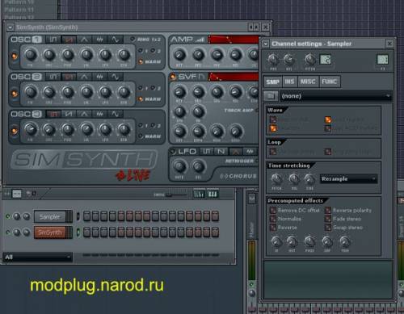
Task: Select saw waveform for OSC 1
Action: [69, 40]
